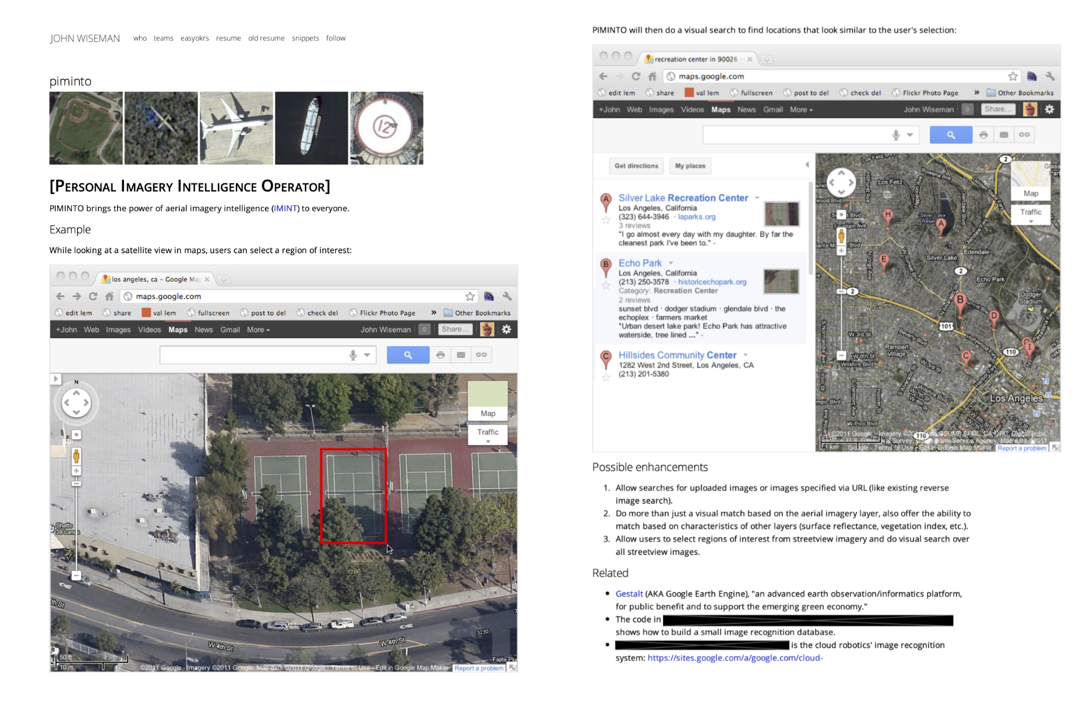Click the Get directions button
The height and width of the screenshot is (702, 1086).
[636, 166]
